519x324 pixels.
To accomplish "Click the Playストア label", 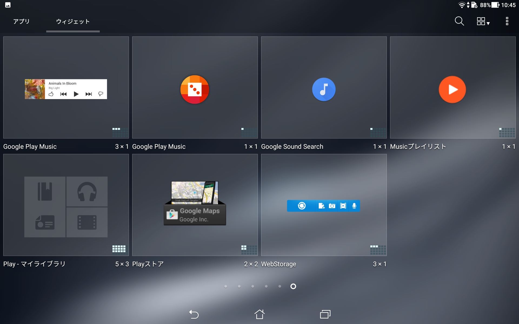I will pyautogui.click(x=148, y=264).
